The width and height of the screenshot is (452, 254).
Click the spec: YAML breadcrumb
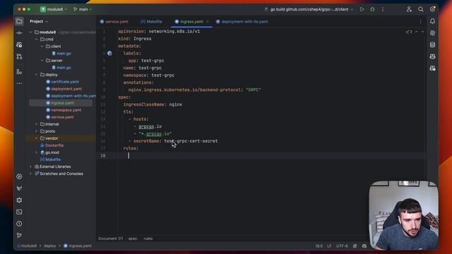pyautogui.click(x=133, y=238)
